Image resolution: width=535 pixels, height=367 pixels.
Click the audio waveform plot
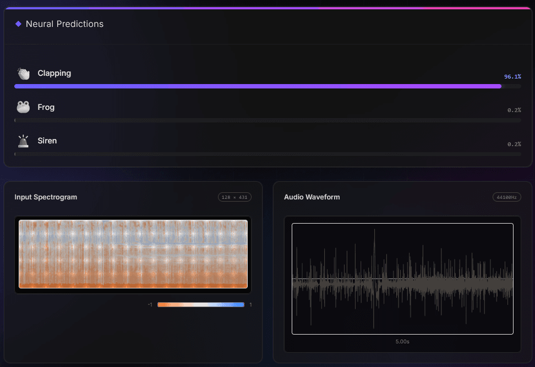[x=402, y=279]
